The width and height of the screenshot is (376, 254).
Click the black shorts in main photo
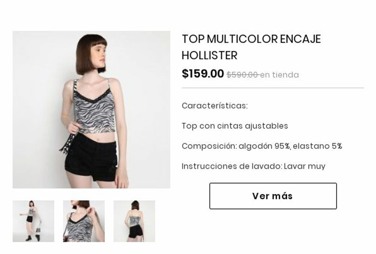pos(91,159)
